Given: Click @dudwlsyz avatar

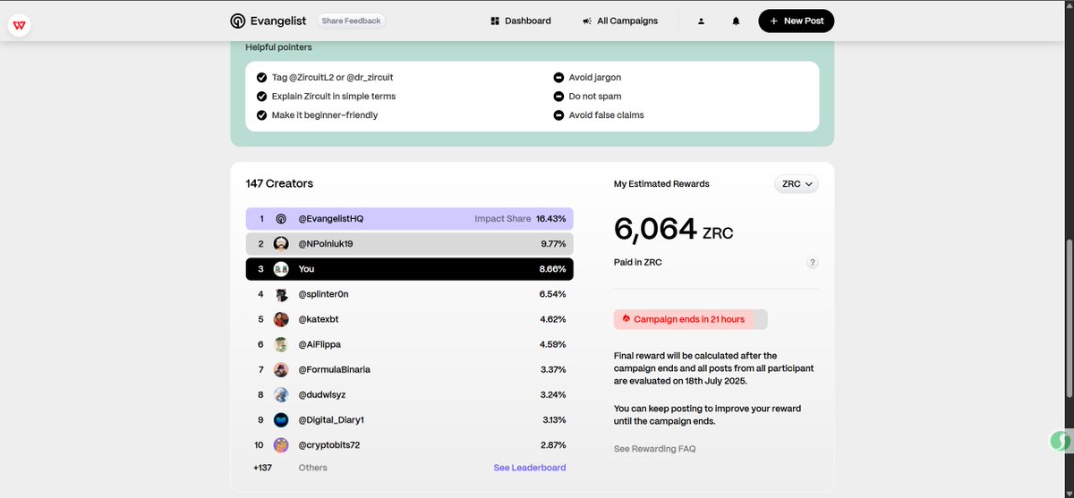Looking at the screenshot, I should (281, 394).
